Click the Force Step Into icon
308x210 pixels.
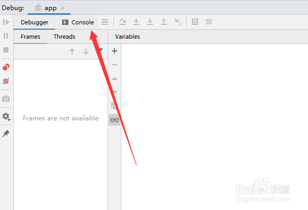click(x=150, y=22)
